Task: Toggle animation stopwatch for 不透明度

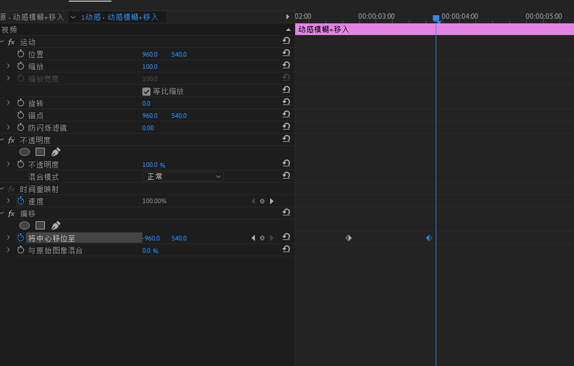Action: (21, 165)
